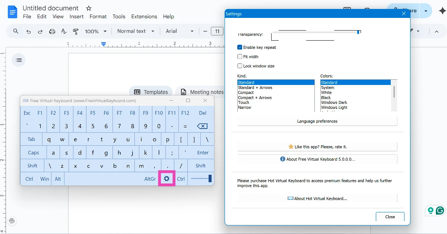Open the Arial font dropdown
The height and width of the screenshot is (234, 447).
179,31
